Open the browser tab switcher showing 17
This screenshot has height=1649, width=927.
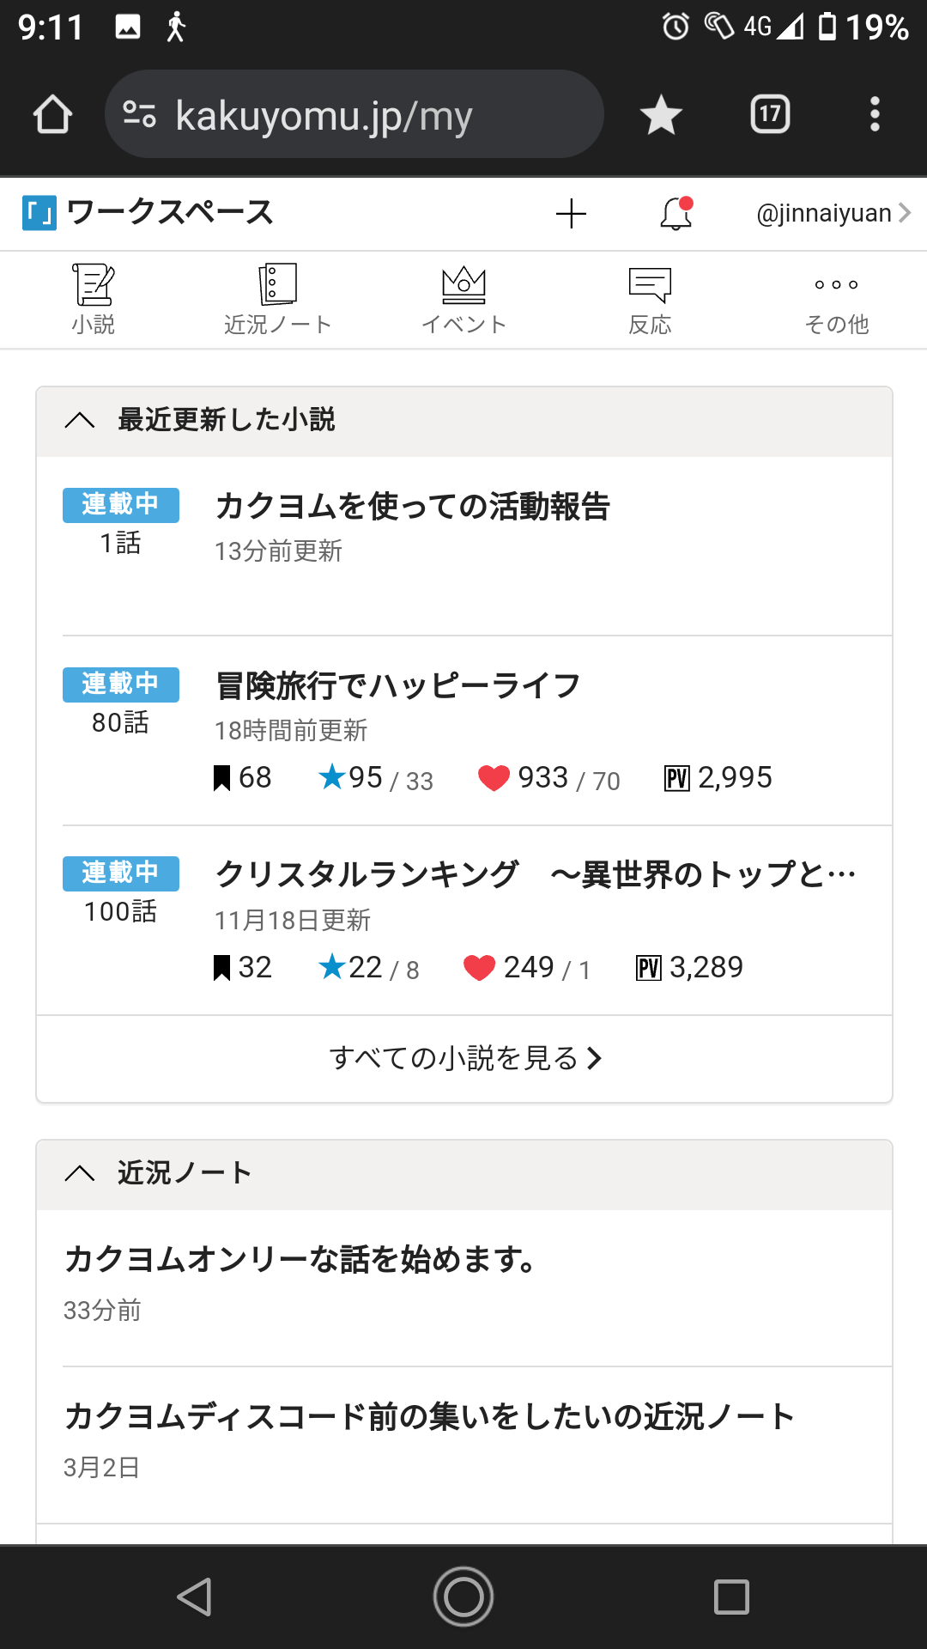(x=770, y=114)
